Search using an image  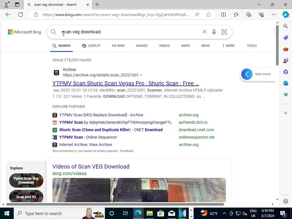coord(224,32)
